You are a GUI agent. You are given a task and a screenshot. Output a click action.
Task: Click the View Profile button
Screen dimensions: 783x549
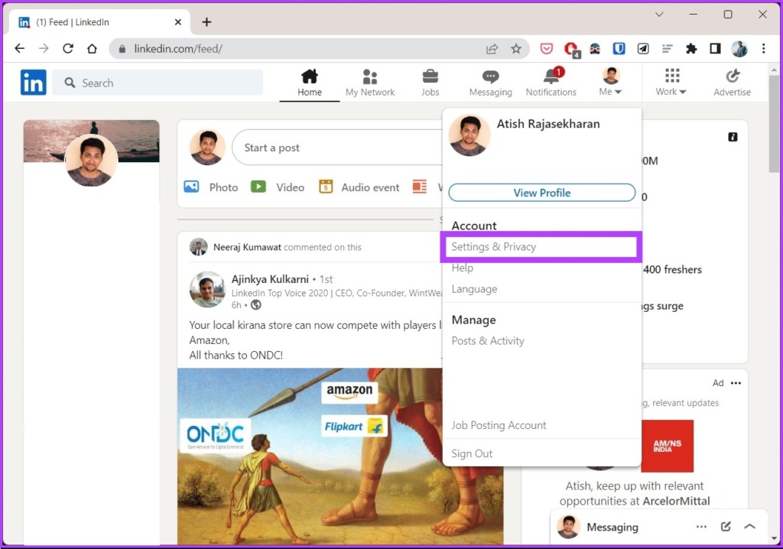pyautogui.click(x=542, y=193)
